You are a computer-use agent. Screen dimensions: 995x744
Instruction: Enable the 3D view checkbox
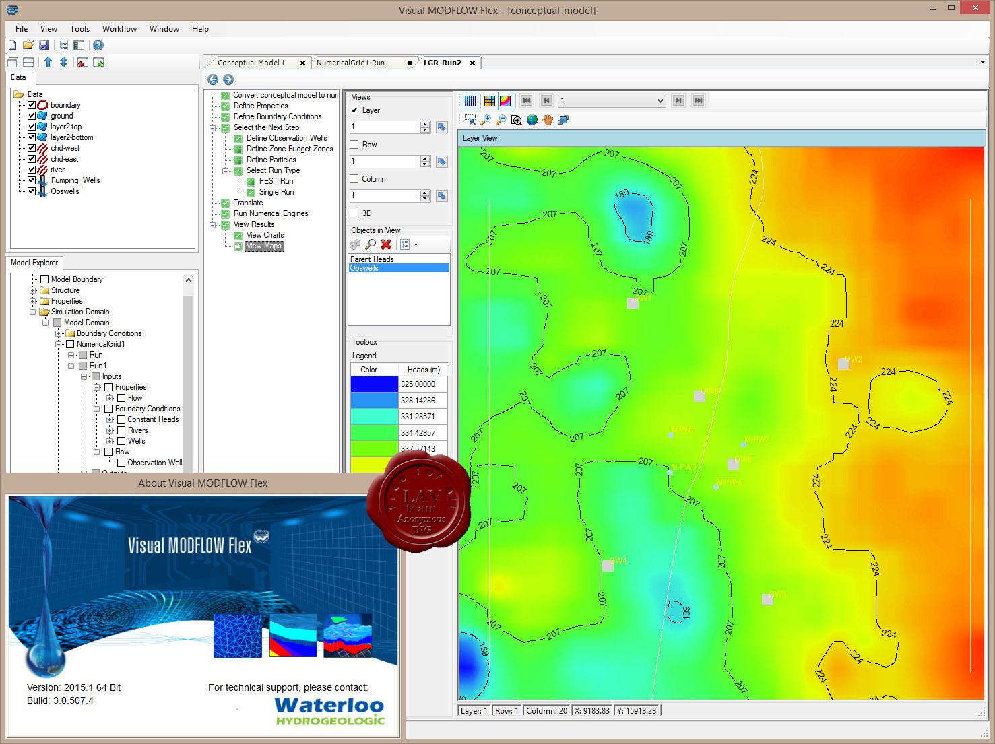(x=354, y=213)
